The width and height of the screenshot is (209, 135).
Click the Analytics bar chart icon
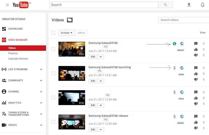point(4,103)
